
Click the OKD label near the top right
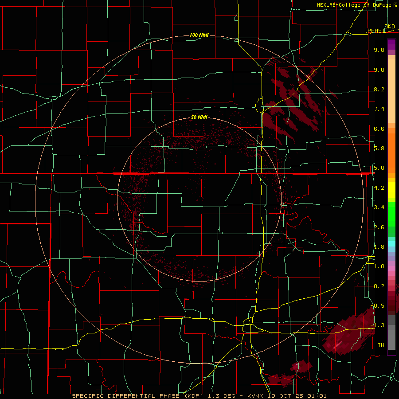point(389,26)
